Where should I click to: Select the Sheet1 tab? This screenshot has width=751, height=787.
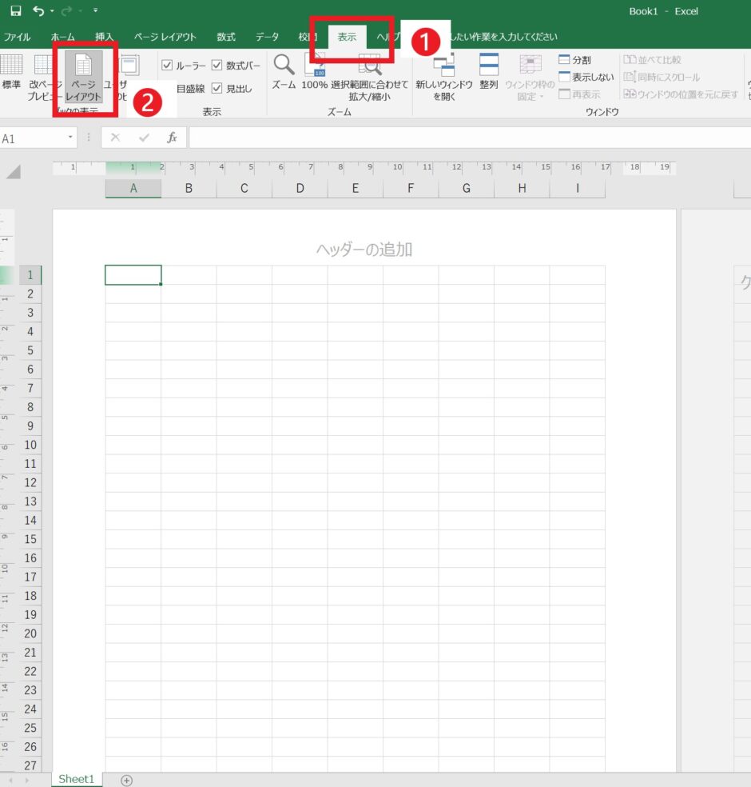tap(76, 778)
